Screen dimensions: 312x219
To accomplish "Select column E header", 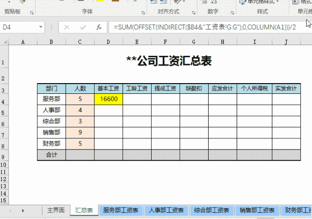I will 137,42.
